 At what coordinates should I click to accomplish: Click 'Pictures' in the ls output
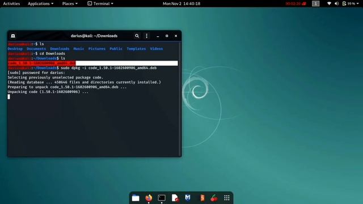pos(97,49)
